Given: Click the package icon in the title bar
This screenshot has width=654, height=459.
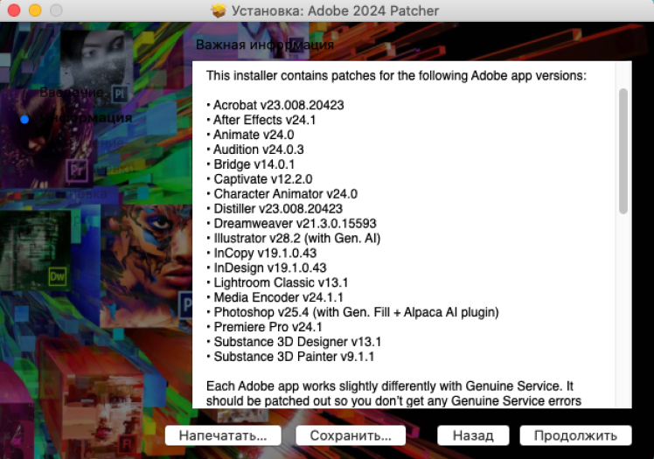Looking at the screenshot, I should [219, 10].
